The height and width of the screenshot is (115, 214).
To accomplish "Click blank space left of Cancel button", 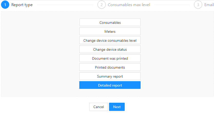I will 45,107.
